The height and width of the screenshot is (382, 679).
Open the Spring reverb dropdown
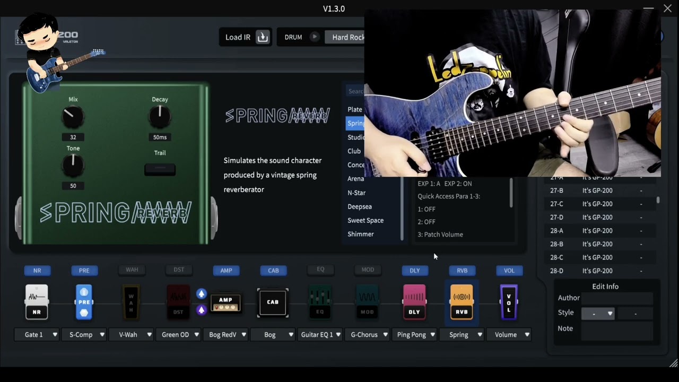click(462, 335)
